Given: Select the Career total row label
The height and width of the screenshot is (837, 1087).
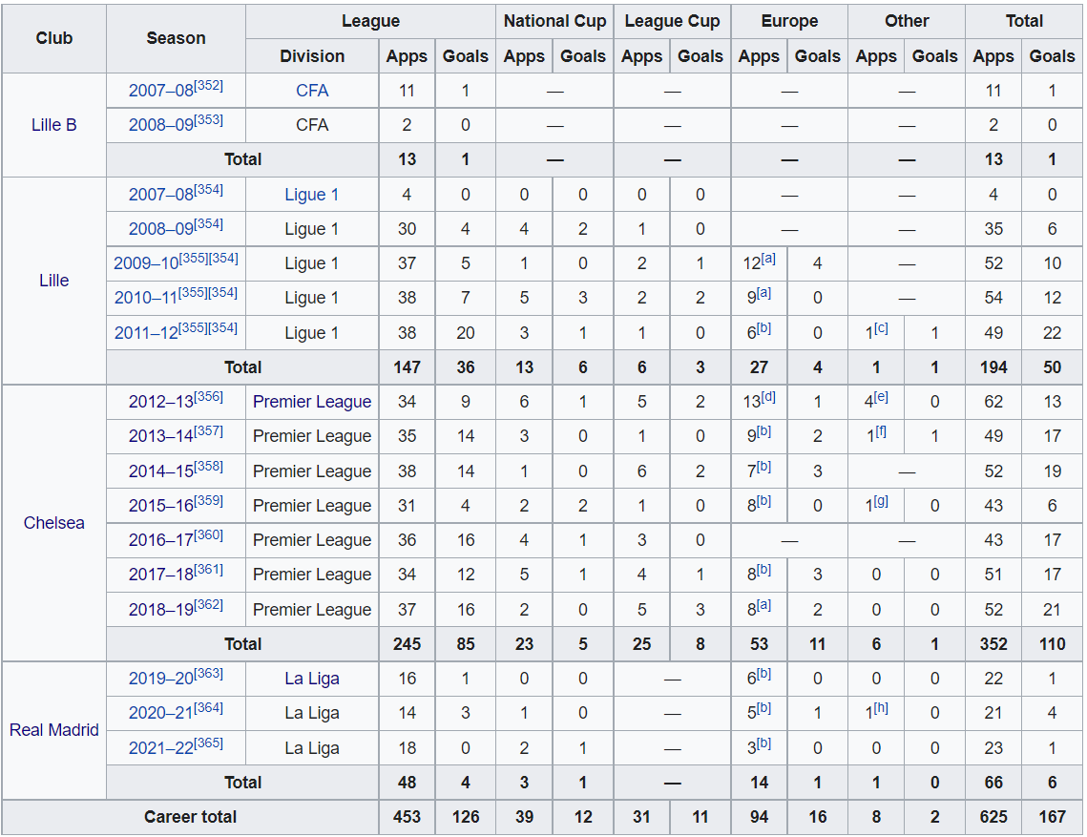Looking at the screenshot, I should pyautogui.click(x=190, y=817).
